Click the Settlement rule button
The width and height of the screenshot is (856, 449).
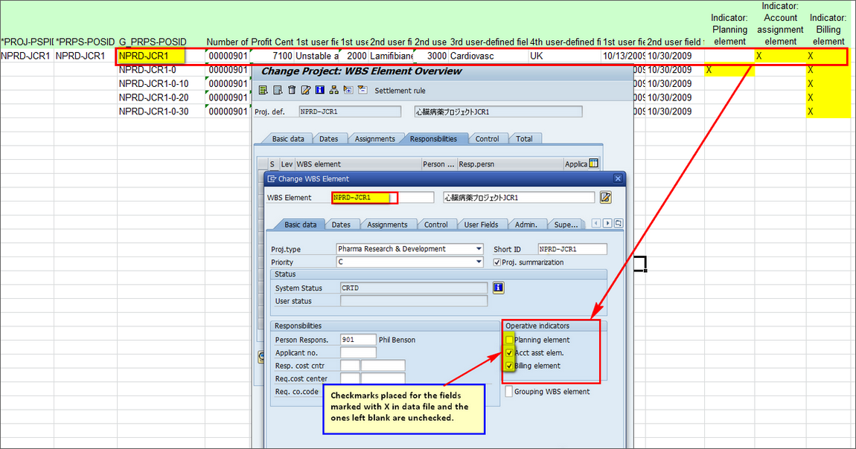(400, 91)
